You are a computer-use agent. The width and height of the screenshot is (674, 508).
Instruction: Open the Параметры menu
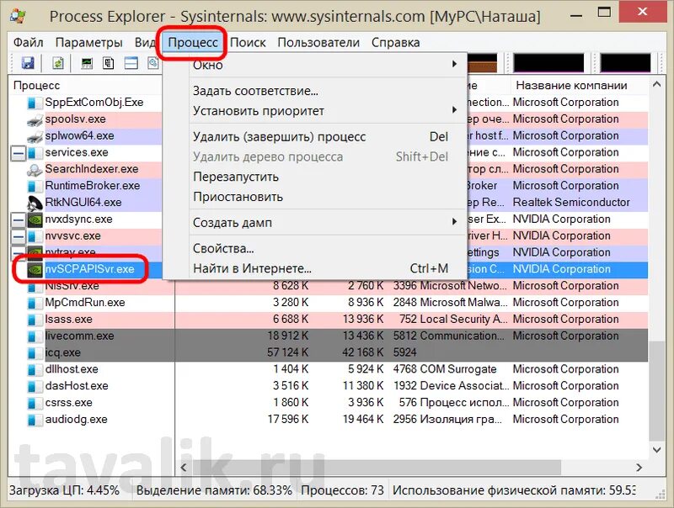(89, 43)
